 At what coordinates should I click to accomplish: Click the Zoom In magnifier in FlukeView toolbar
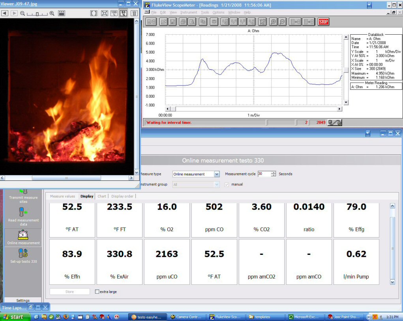point(274,22)
